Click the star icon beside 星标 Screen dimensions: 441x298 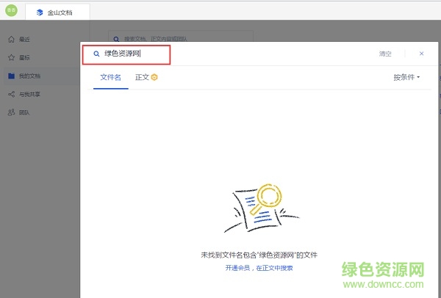coord(11,57)
